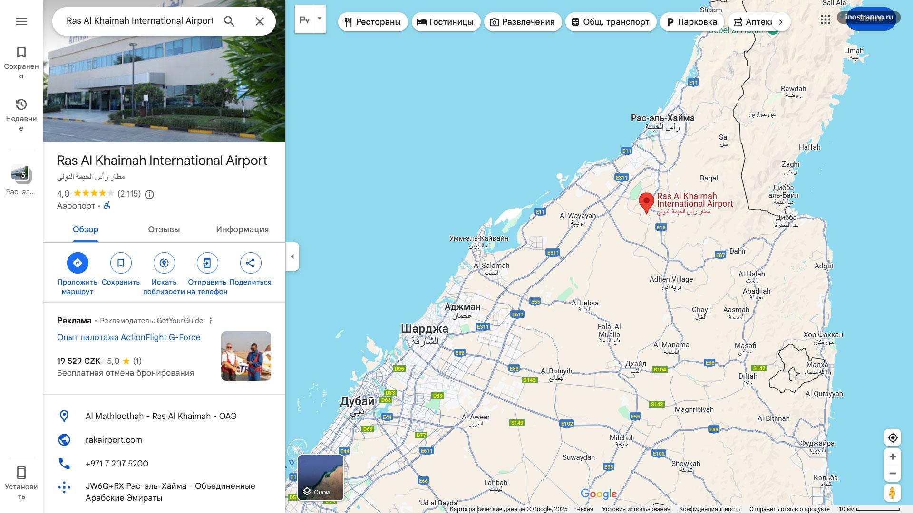
Task: Open the input language dropdown arrow
Action: [320, 19]
